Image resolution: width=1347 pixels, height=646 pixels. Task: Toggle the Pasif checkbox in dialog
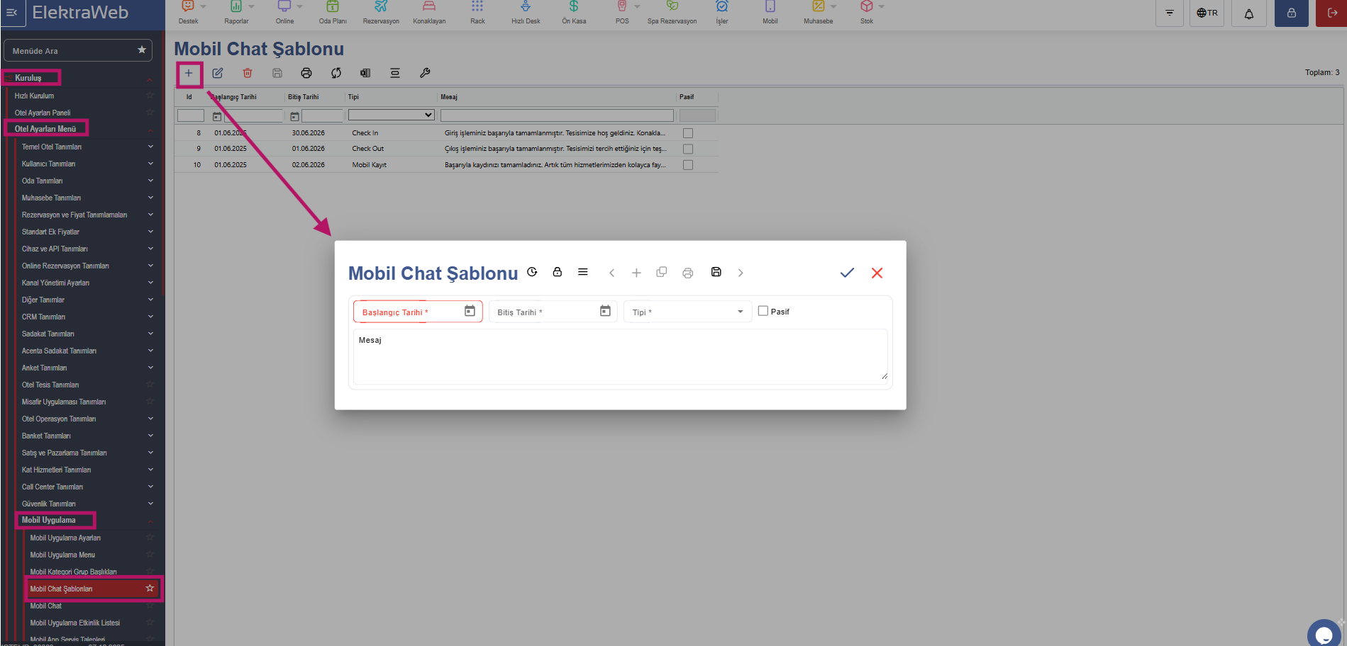click(x=763, y=311)
